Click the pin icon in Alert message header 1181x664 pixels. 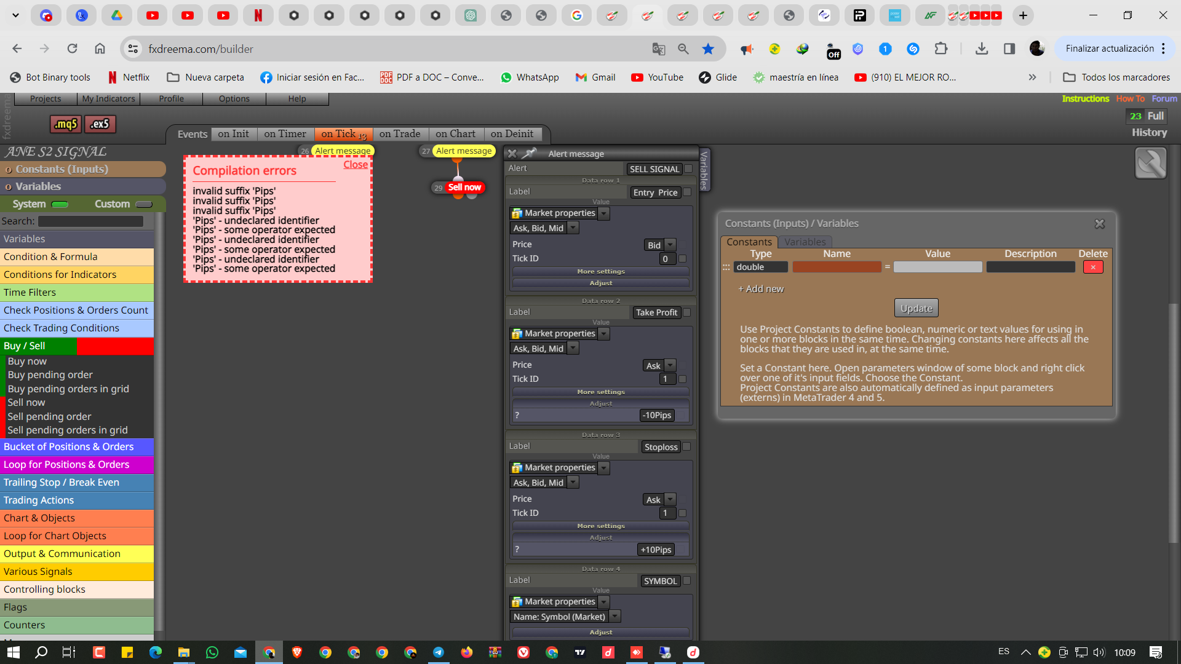[529, 153]
